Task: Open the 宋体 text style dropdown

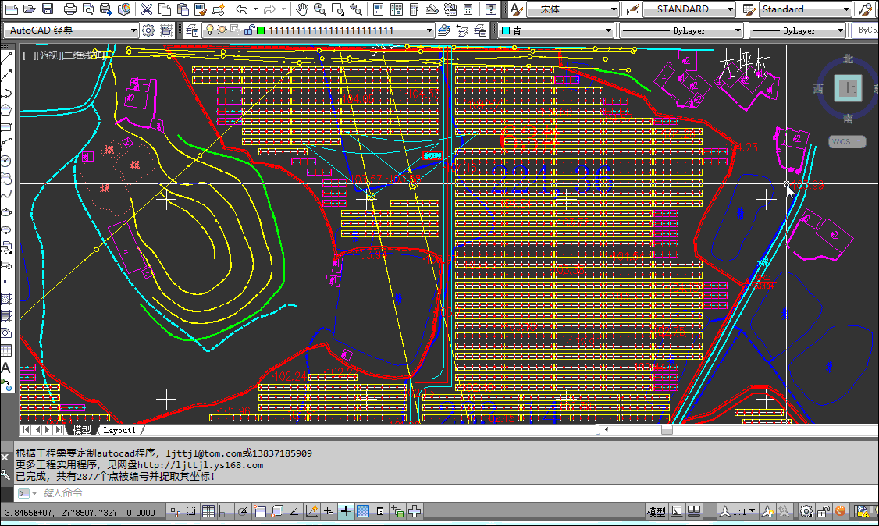Action: coord(572,9)
